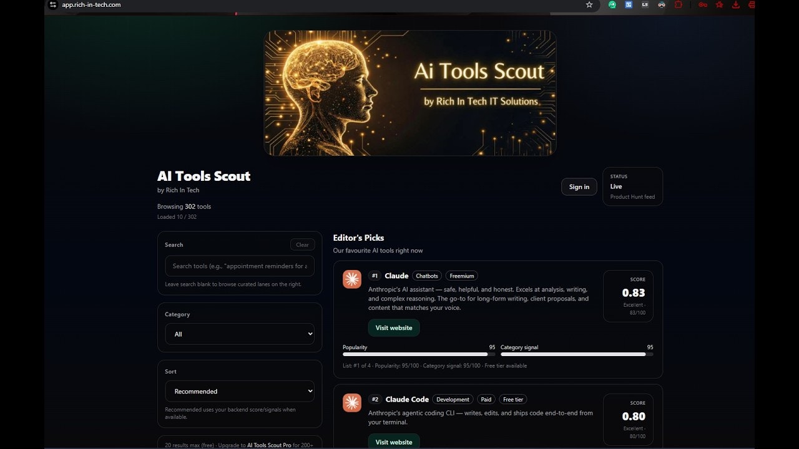The width and height of the screenshot is (799, 449).
Task: Click the LS extension icon in the toolbar
Action: [645, 5]
